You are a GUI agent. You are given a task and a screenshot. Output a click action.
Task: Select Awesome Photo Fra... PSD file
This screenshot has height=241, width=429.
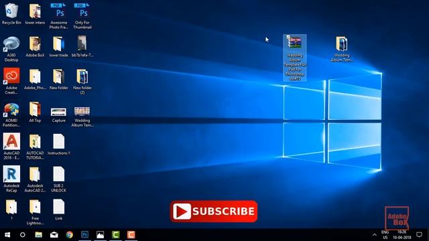59,16
